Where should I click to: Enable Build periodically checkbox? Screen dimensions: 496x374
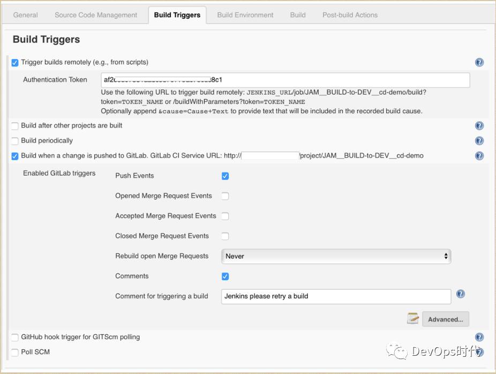15,141
